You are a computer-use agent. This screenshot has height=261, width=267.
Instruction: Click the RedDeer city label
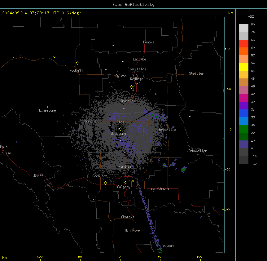136,79
